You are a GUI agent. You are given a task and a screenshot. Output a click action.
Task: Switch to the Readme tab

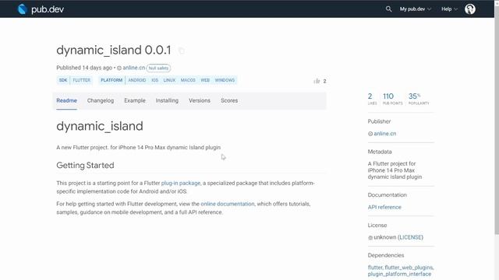pyautogui.click(x=66, y=100)
